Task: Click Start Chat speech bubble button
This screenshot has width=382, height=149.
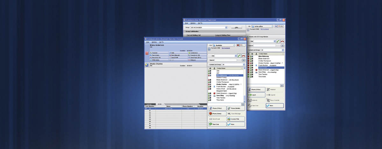Action: [x=217, y=125]
